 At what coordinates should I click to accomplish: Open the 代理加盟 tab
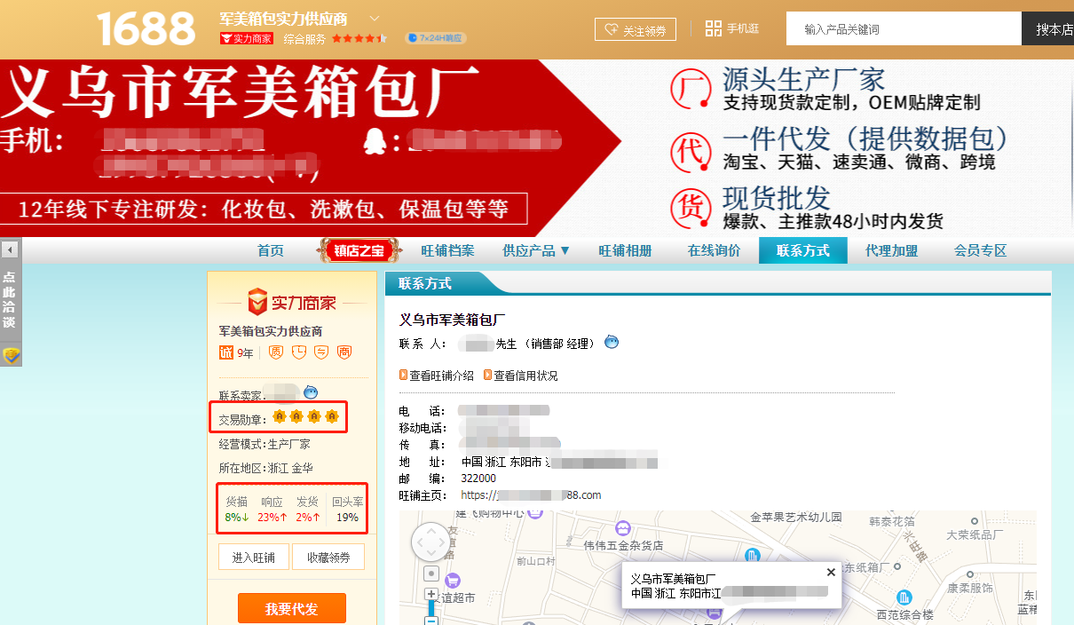[891, 251]
